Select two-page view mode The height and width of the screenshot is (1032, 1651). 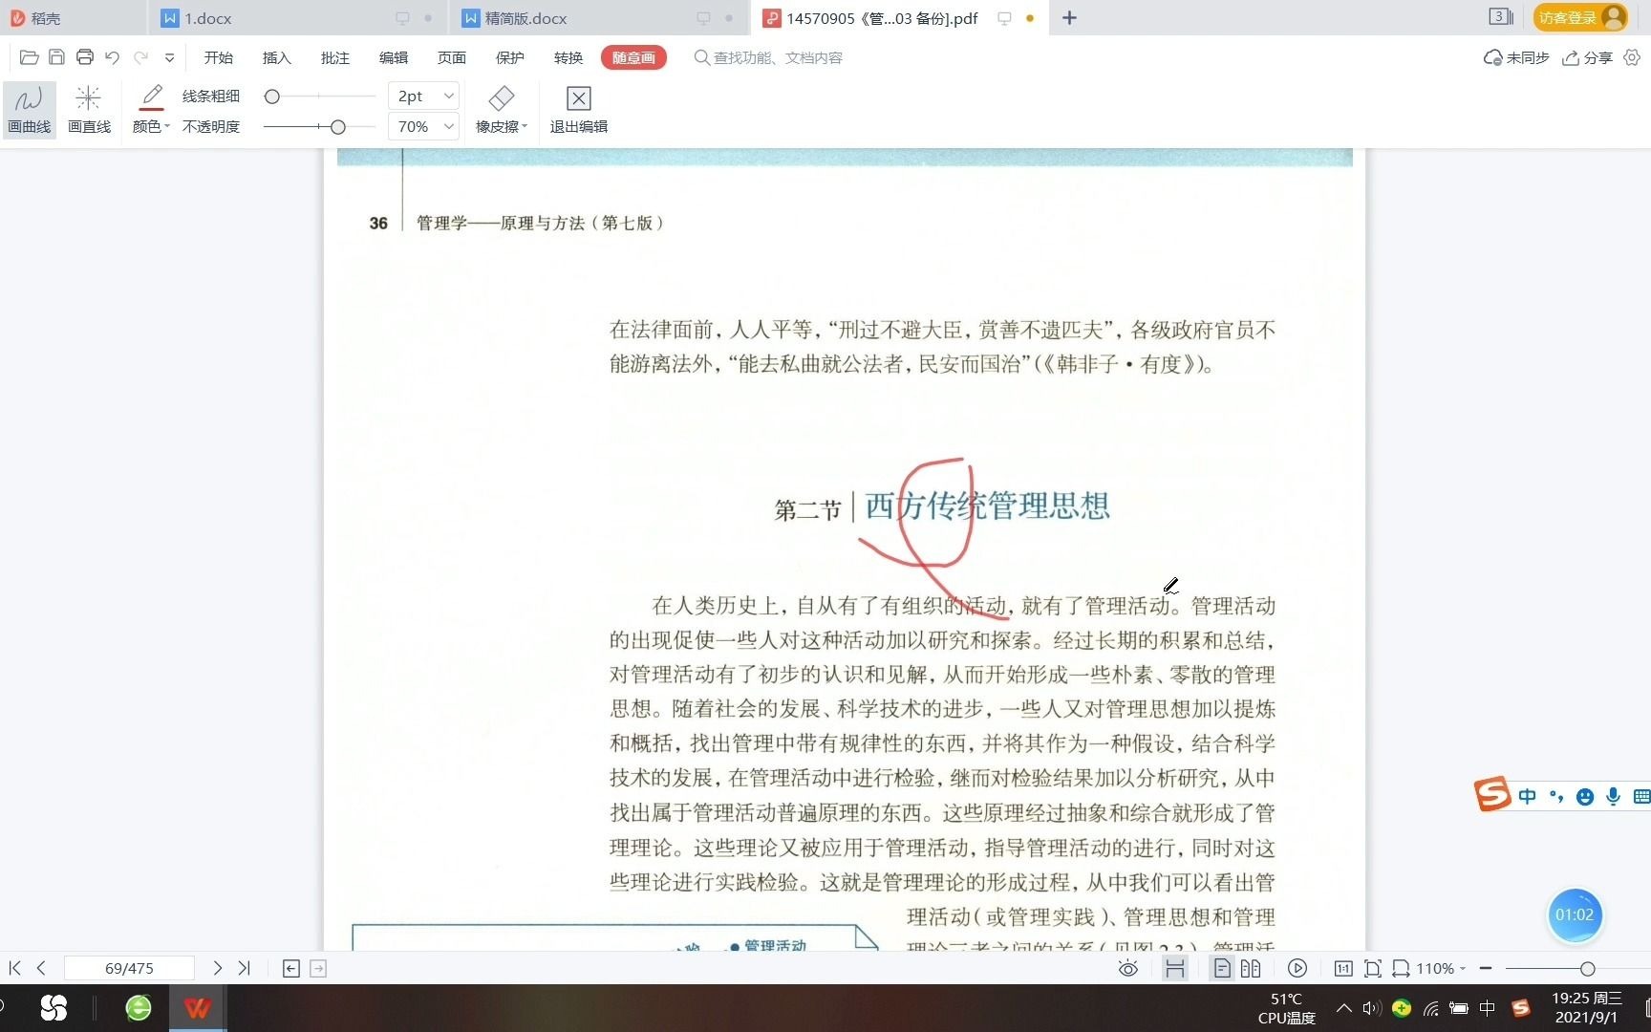[1251, 968]
